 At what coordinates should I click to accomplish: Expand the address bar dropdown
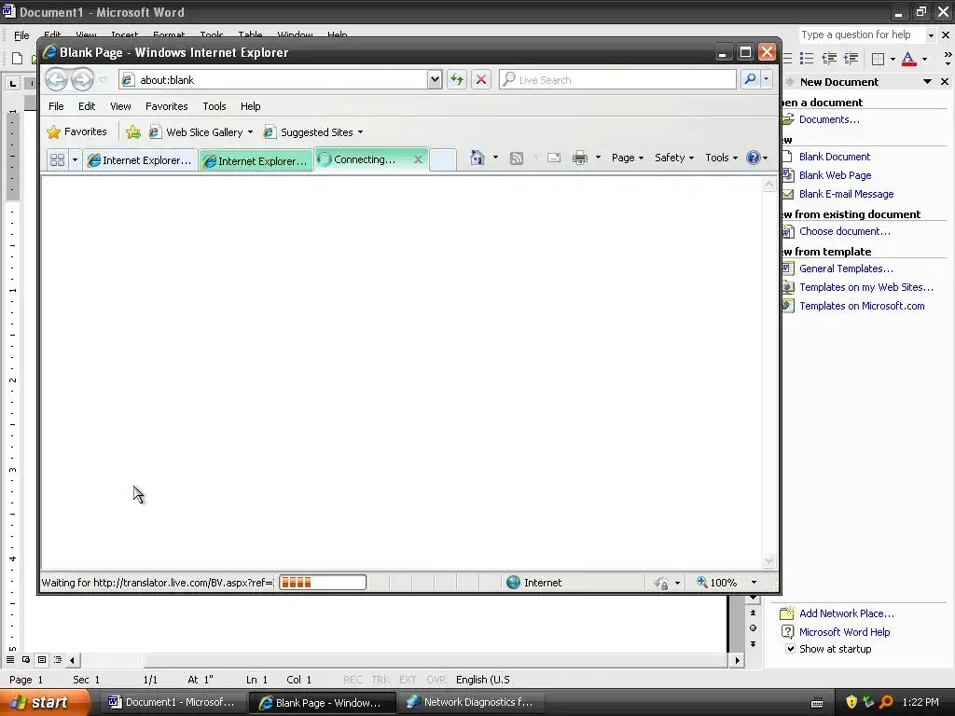pos(435,79)
